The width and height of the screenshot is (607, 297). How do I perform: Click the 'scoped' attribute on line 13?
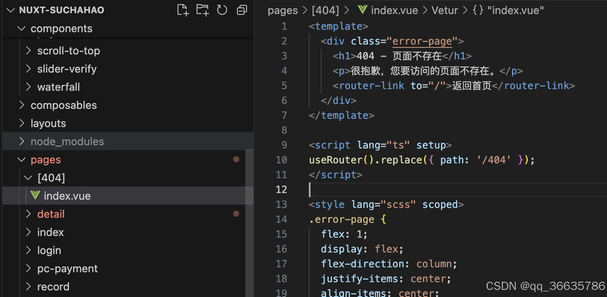tap(440, 204)
